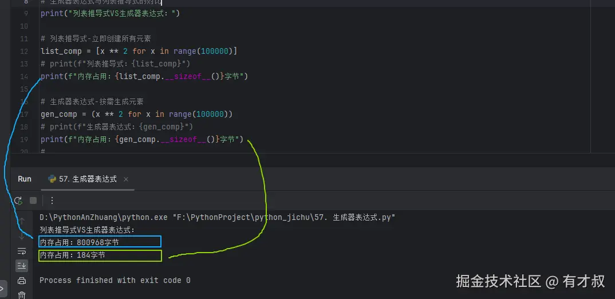Click the commented print list_comp line
Viewport: 615px width, 299px height.
115,64
